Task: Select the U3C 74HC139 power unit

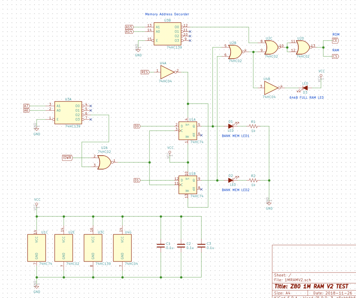Action: (x=93, y=248)
